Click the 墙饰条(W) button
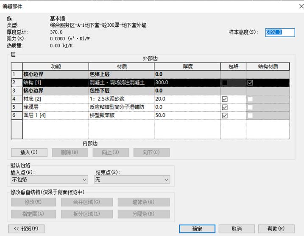Image resolution: width=304 pixels, height=236 pixels. coord(143,202)
